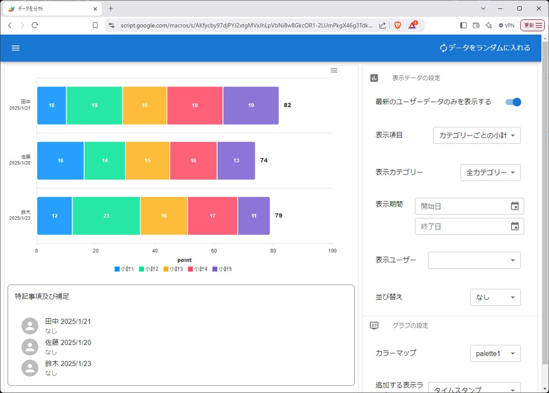Toggle 最新のユーザーデータのみを表示する switch
This screenshot has height=393, width=549.
513,102
